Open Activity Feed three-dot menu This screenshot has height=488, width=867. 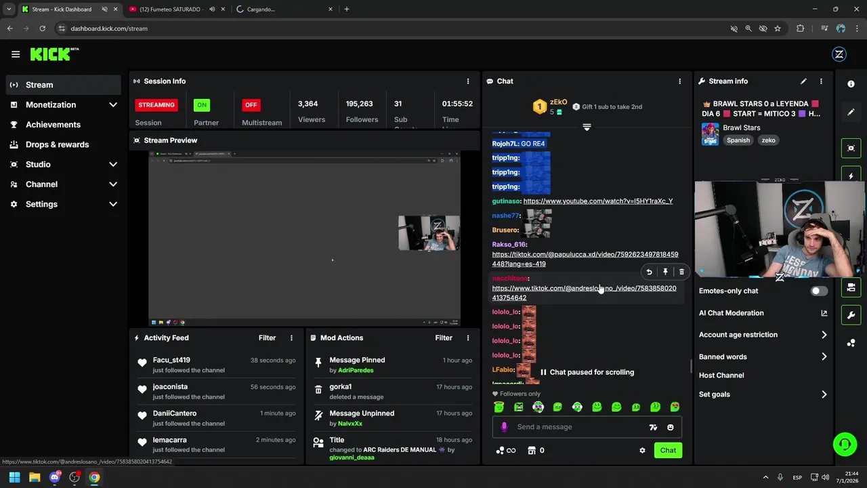[x=292, y=338]
